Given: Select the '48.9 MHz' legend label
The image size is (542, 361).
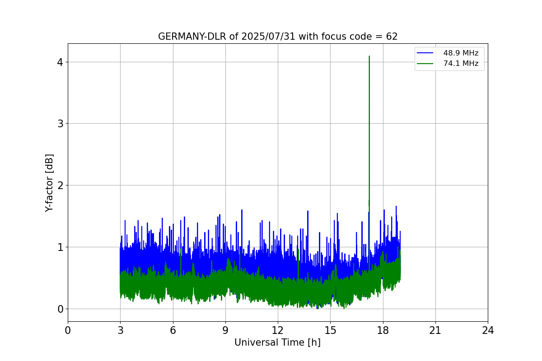Looking at the screenshot, I should pyautogui.click(x=461, y=53).
